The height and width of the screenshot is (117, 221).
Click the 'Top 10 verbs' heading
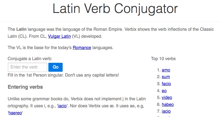163,59
